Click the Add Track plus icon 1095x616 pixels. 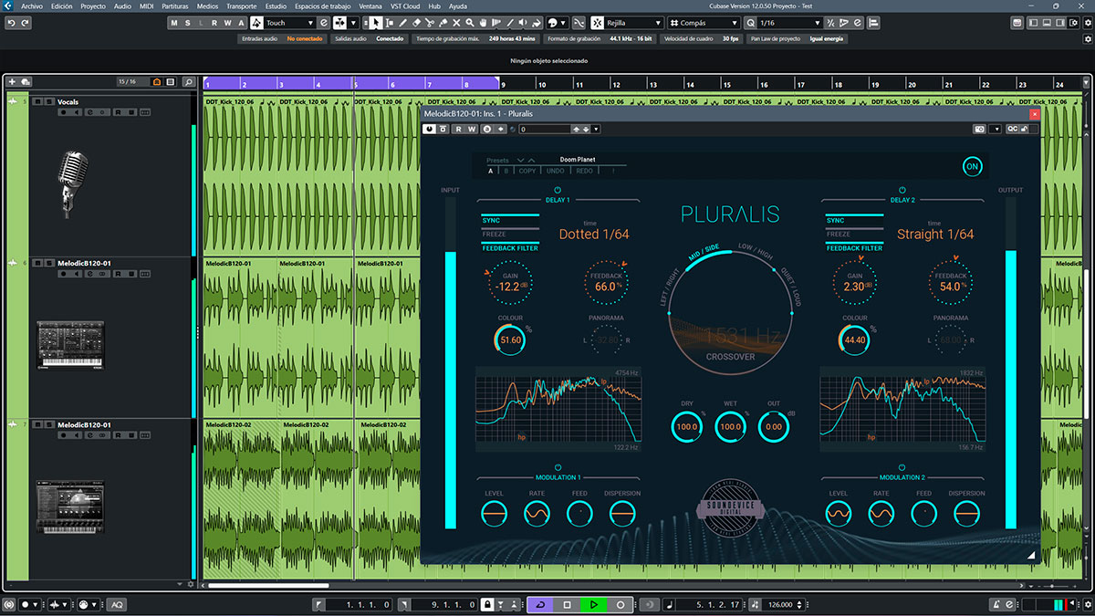click(x=14, y=82)
